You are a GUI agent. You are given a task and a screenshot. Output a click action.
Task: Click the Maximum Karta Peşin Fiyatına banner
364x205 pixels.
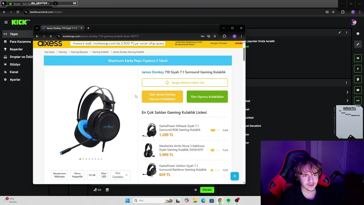138,61
